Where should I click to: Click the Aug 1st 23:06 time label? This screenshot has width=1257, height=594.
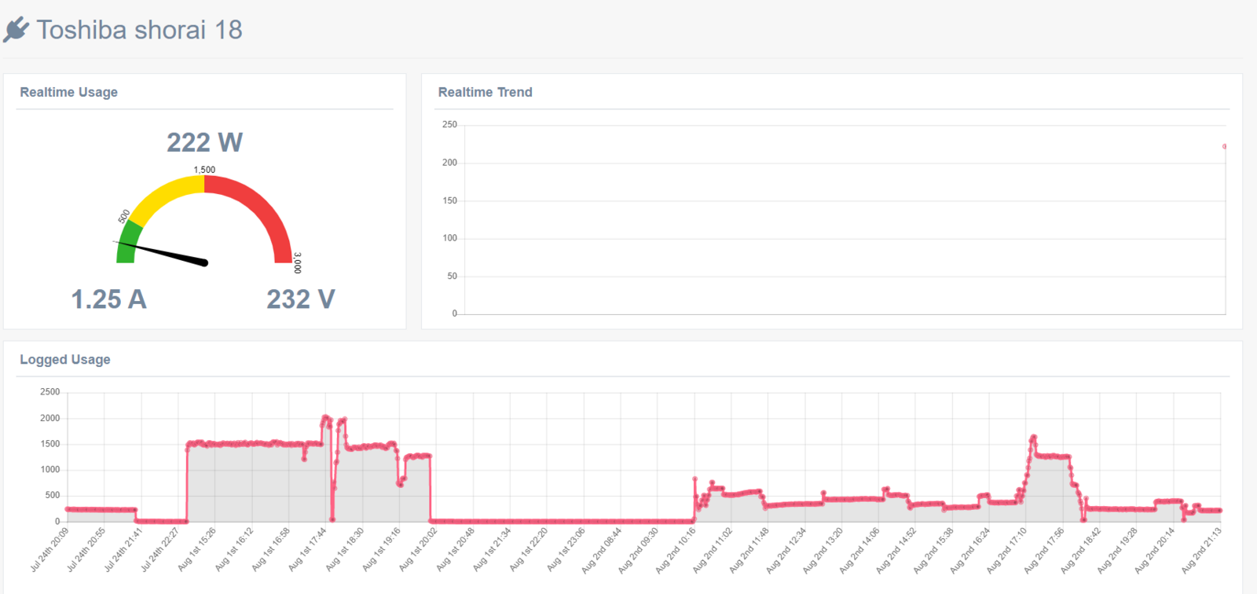tap(566, 549)
